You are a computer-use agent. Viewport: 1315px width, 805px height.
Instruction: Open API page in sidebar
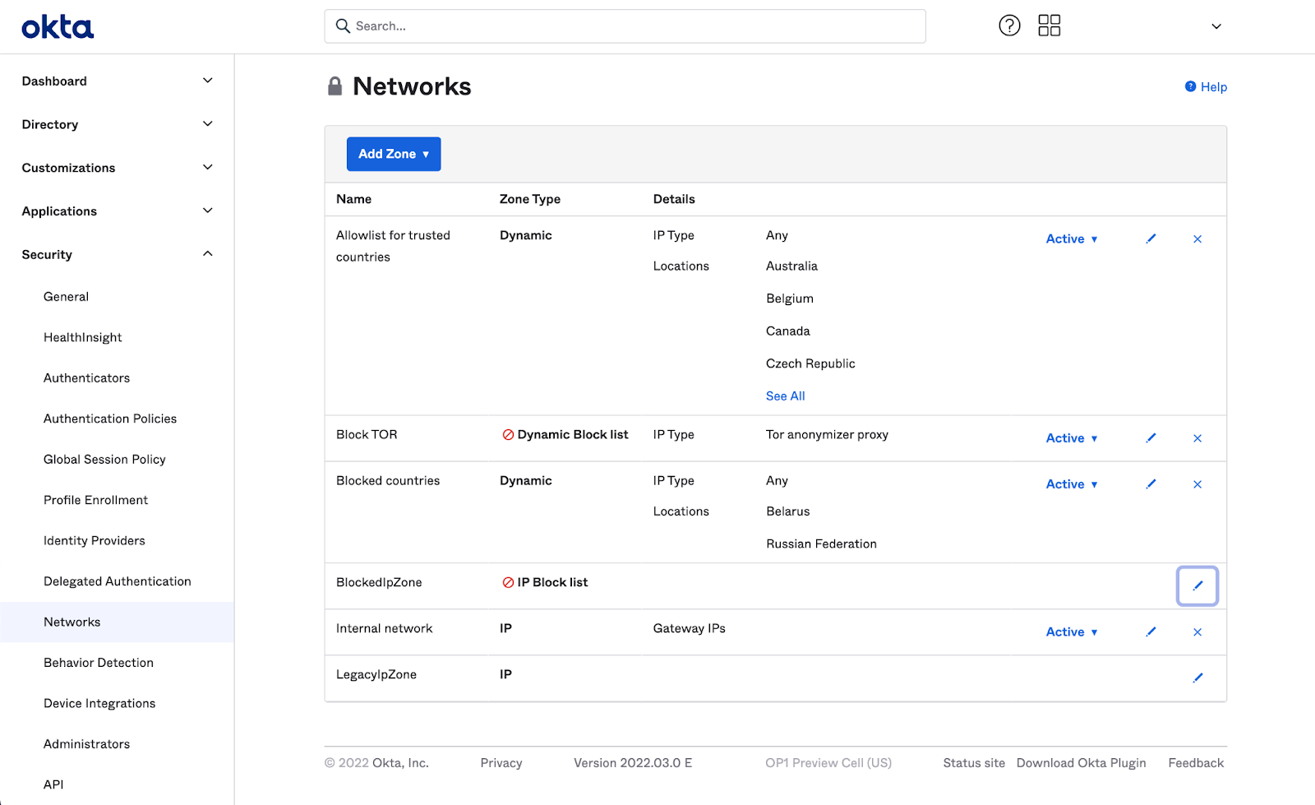(53, 784)
